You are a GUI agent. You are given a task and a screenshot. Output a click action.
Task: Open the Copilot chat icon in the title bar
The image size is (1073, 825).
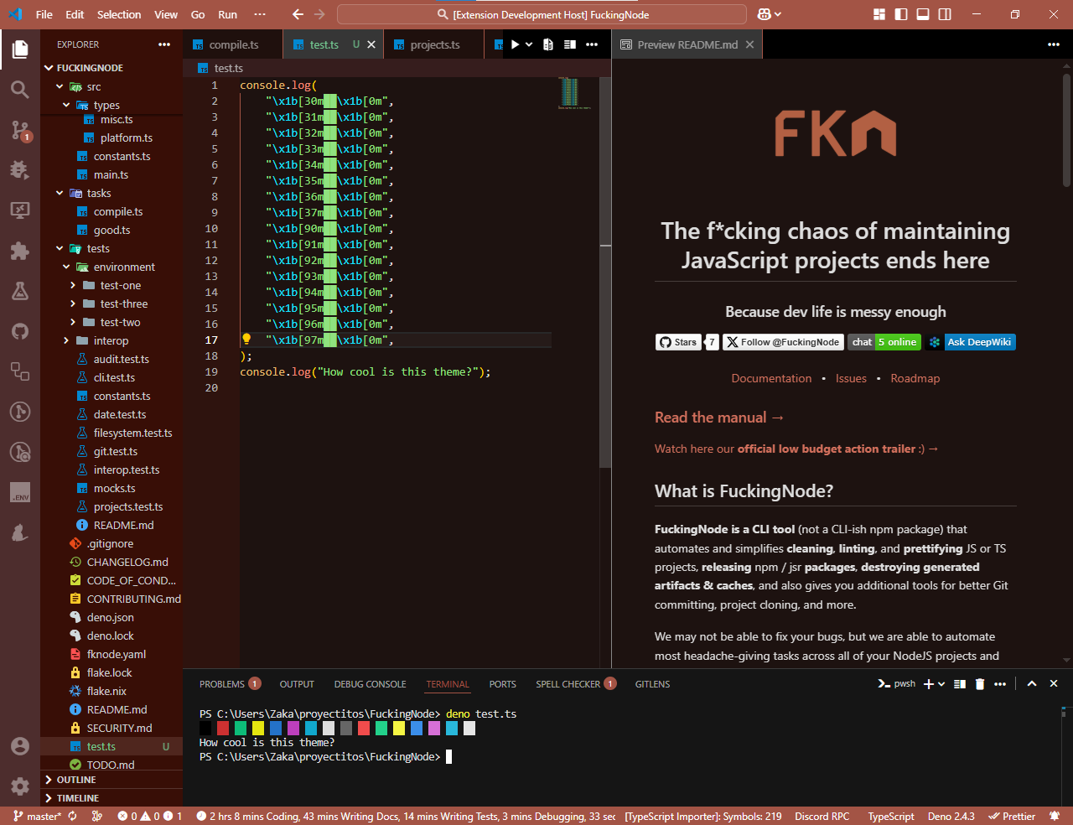pos(764,14)
